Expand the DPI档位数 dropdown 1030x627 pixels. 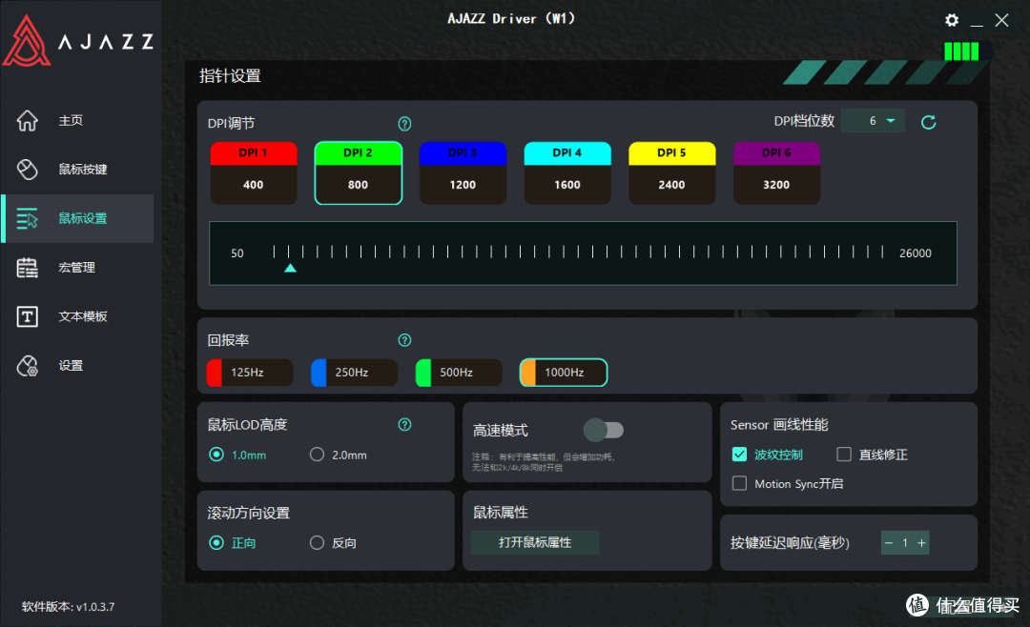[x=873, y=121]
